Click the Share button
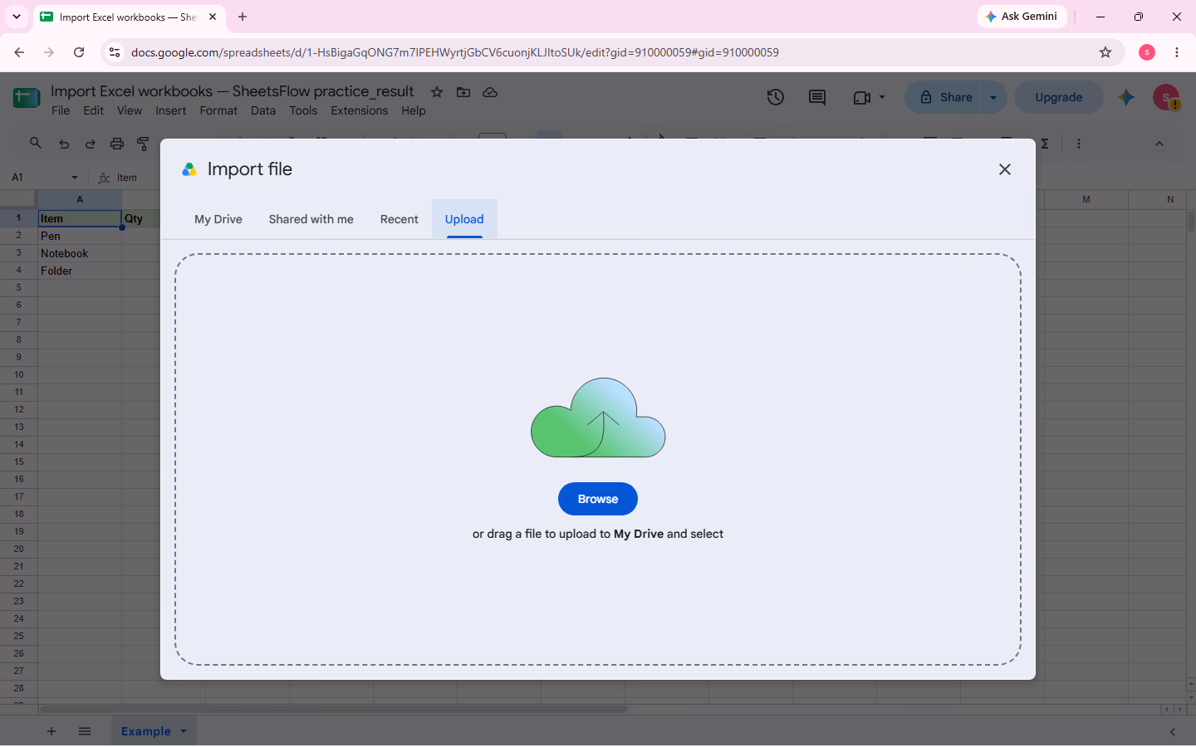Image resolution: width=1196 pixels, height=747 pixels. tap(944, 97)
